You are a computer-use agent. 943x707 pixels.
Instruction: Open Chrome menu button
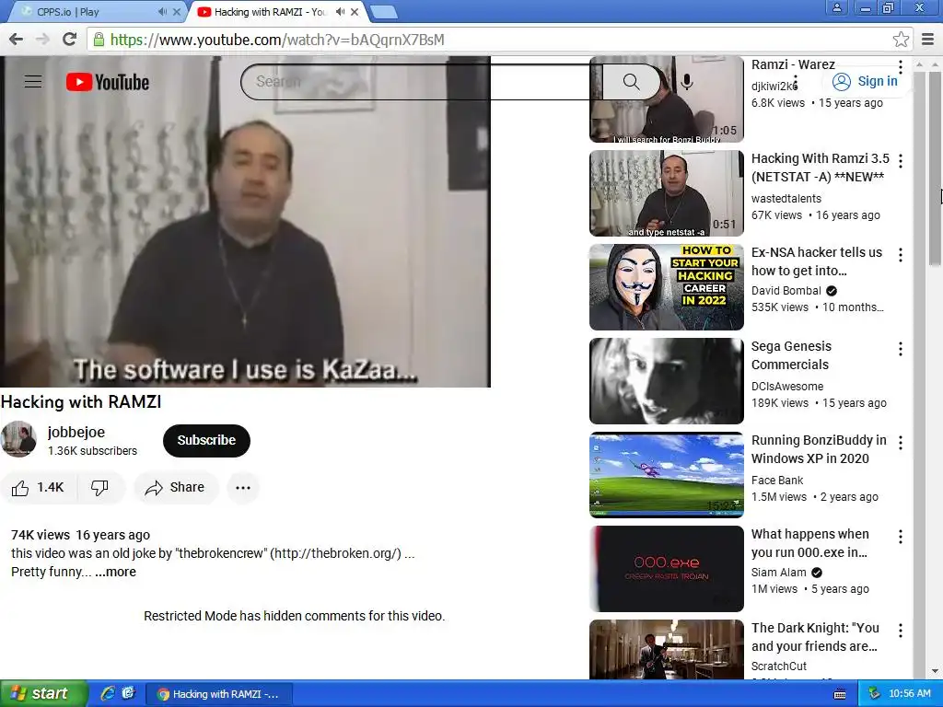(928, 40)
